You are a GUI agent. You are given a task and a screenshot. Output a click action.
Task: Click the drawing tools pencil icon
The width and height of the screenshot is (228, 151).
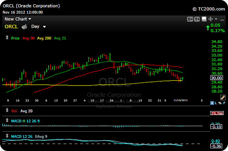223,98
